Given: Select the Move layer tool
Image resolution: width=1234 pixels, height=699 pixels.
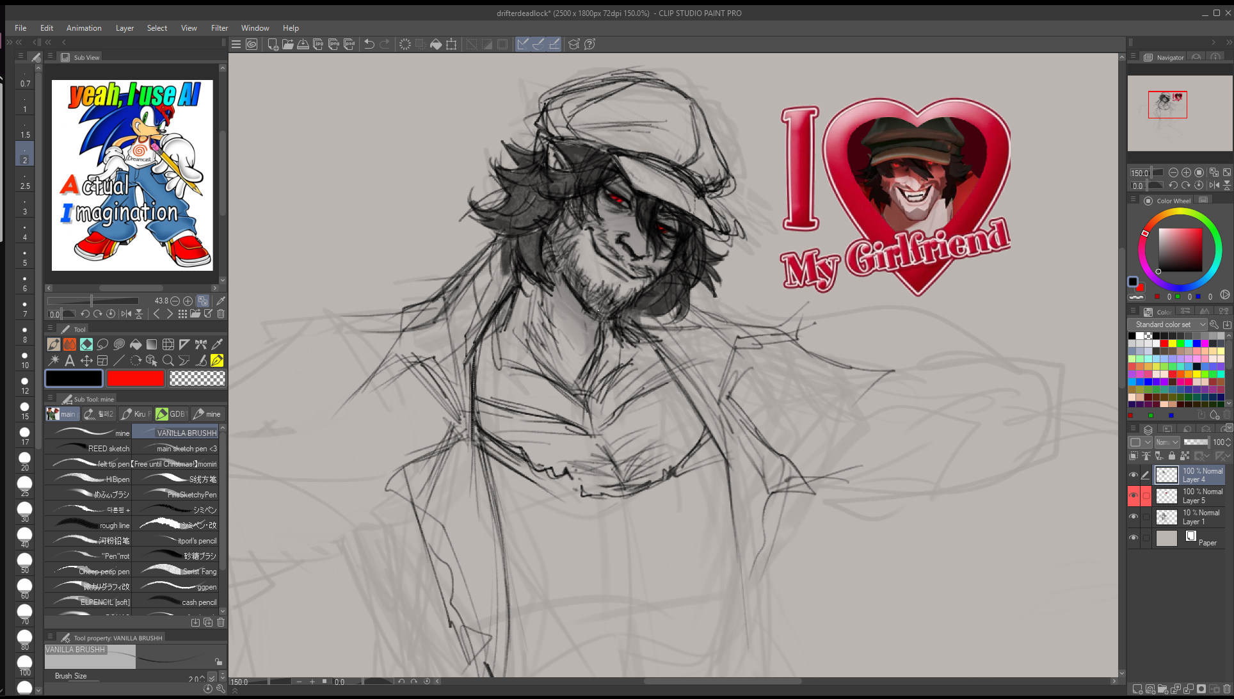Looking at the screenshot, I should coord(86,360).
